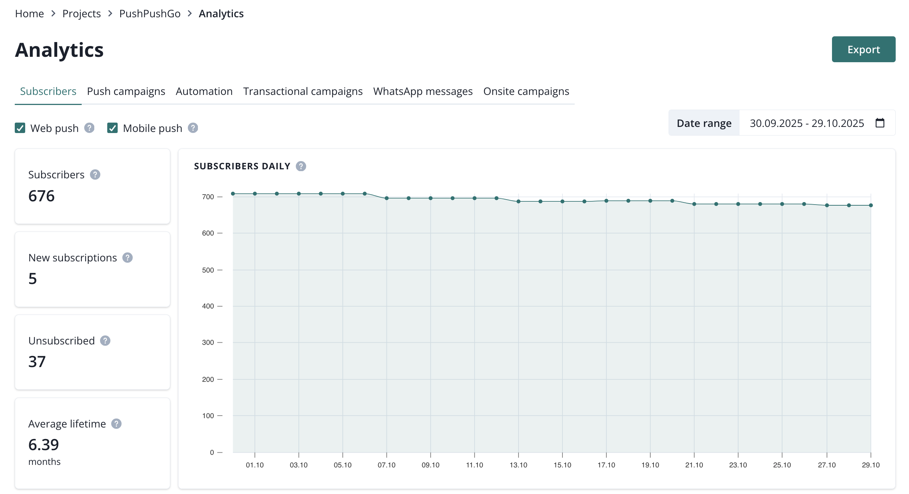The height and width of the screenshot is (494, 909).
Task: Open calendar icon in date range
Action: (x=880, y=123)
